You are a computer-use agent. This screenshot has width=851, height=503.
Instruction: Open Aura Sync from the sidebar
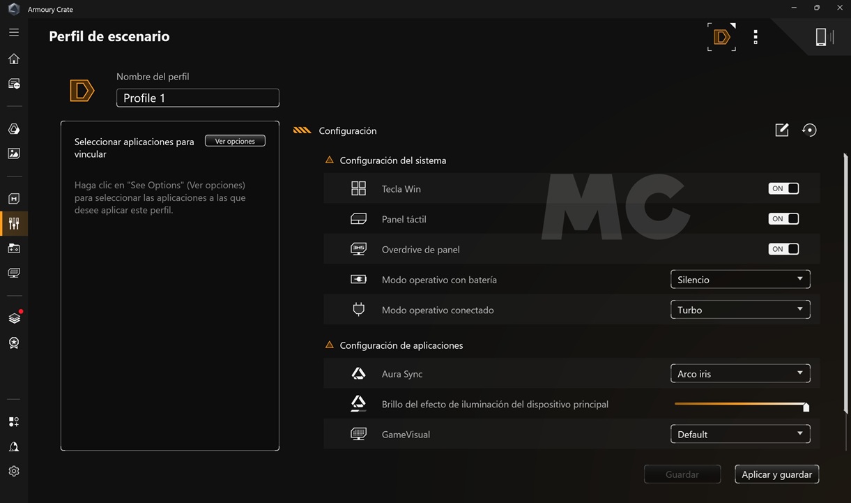pos(14,129)
